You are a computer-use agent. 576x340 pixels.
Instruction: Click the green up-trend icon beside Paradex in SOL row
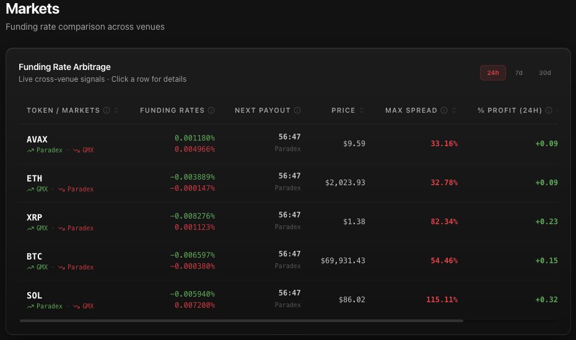point(30,306)
